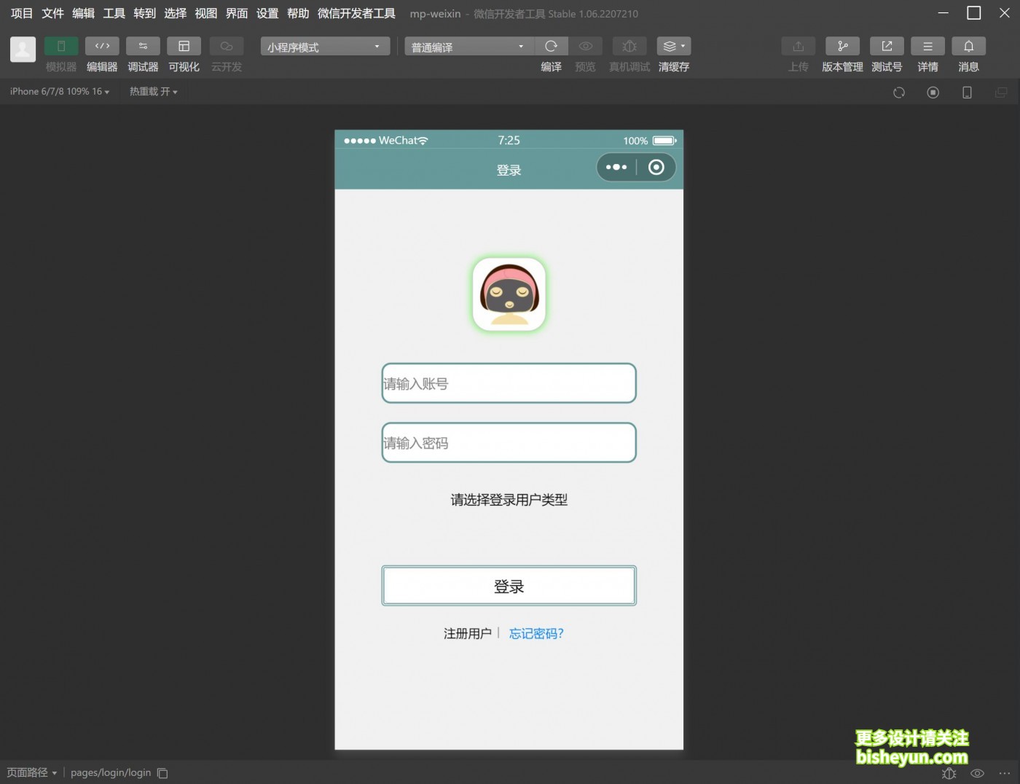Open the 设置 menu

pos(267,14)
